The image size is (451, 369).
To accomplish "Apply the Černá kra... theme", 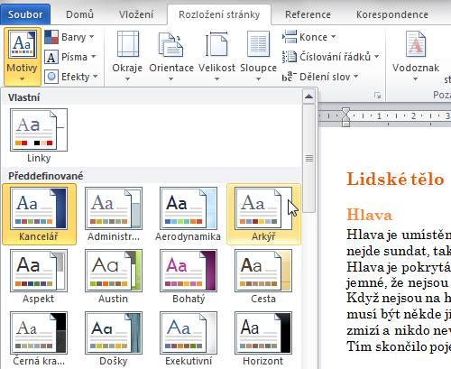I will (x=39, y=338).
